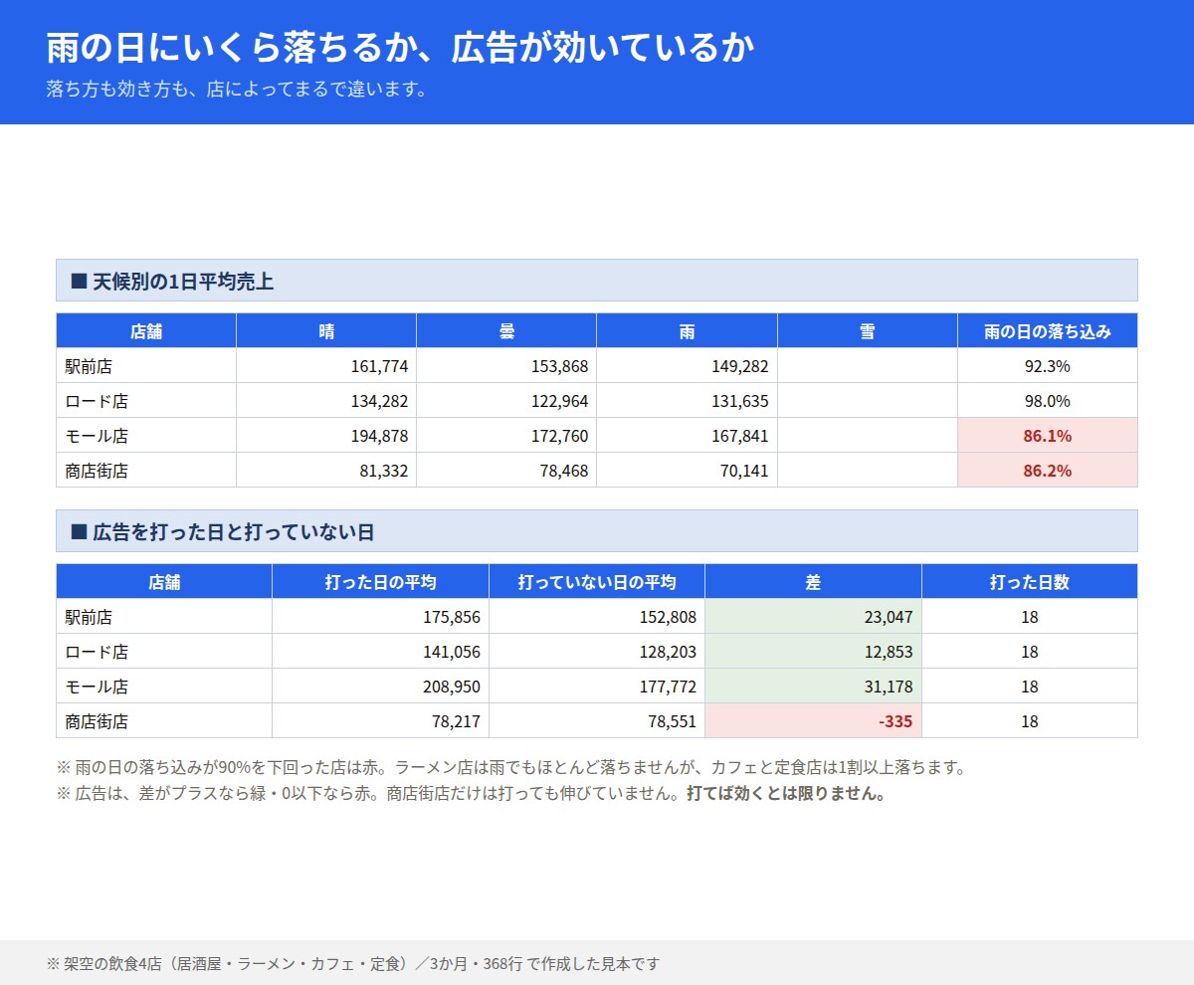The height and width of the screenshot is (985, 1194).
Task: Click the 雨 column header
Action: pos(687,331)
